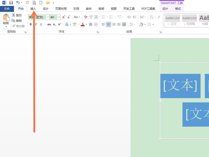
Task: Open the folder icon in quick access toolbar
Action: point(47,2)
